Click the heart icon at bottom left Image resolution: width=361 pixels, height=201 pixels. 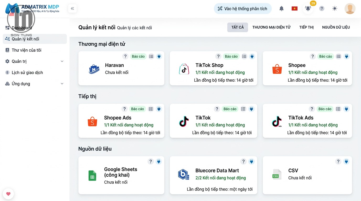pyautogui.click(x=8, y=194)
